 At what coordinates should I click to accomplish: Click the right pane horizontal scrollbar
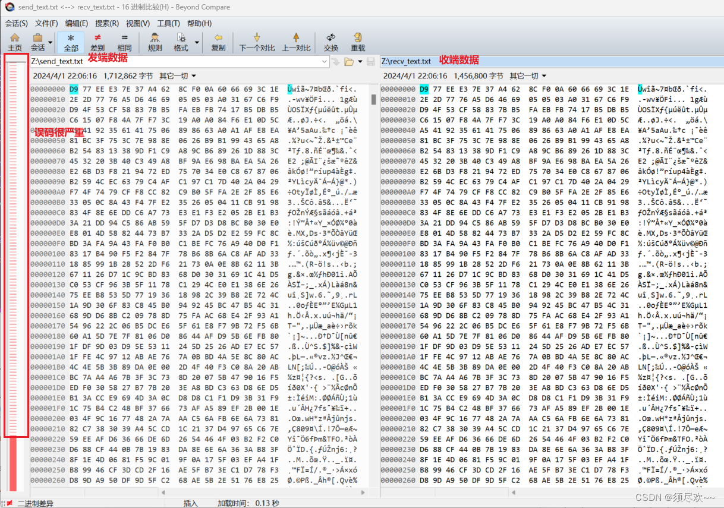[615, 493]
